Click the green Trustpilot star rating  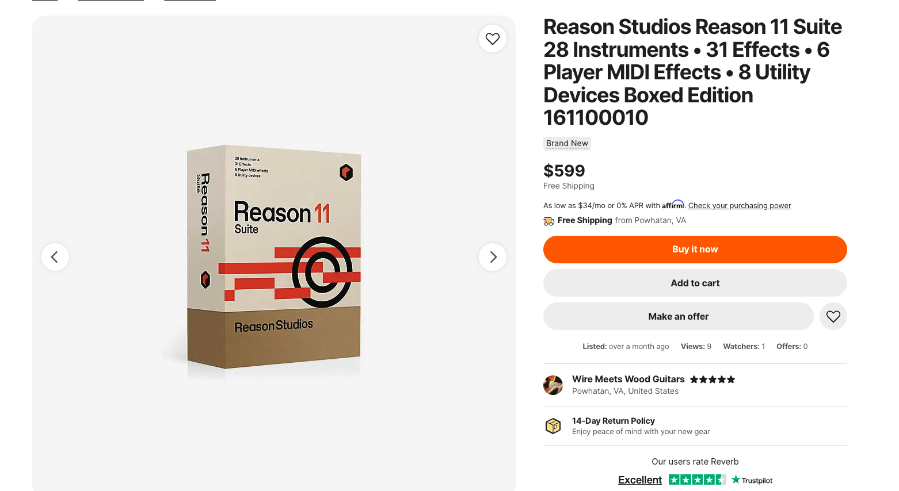pyautogui.click(x=697, y=480)
